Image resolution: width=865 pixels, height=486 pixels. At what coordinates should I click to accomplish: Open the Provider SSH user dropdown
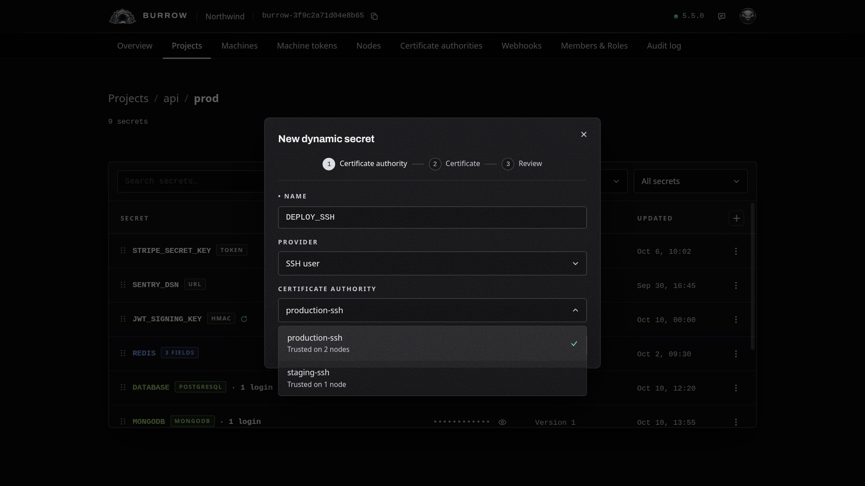click(x=432, y=263)
